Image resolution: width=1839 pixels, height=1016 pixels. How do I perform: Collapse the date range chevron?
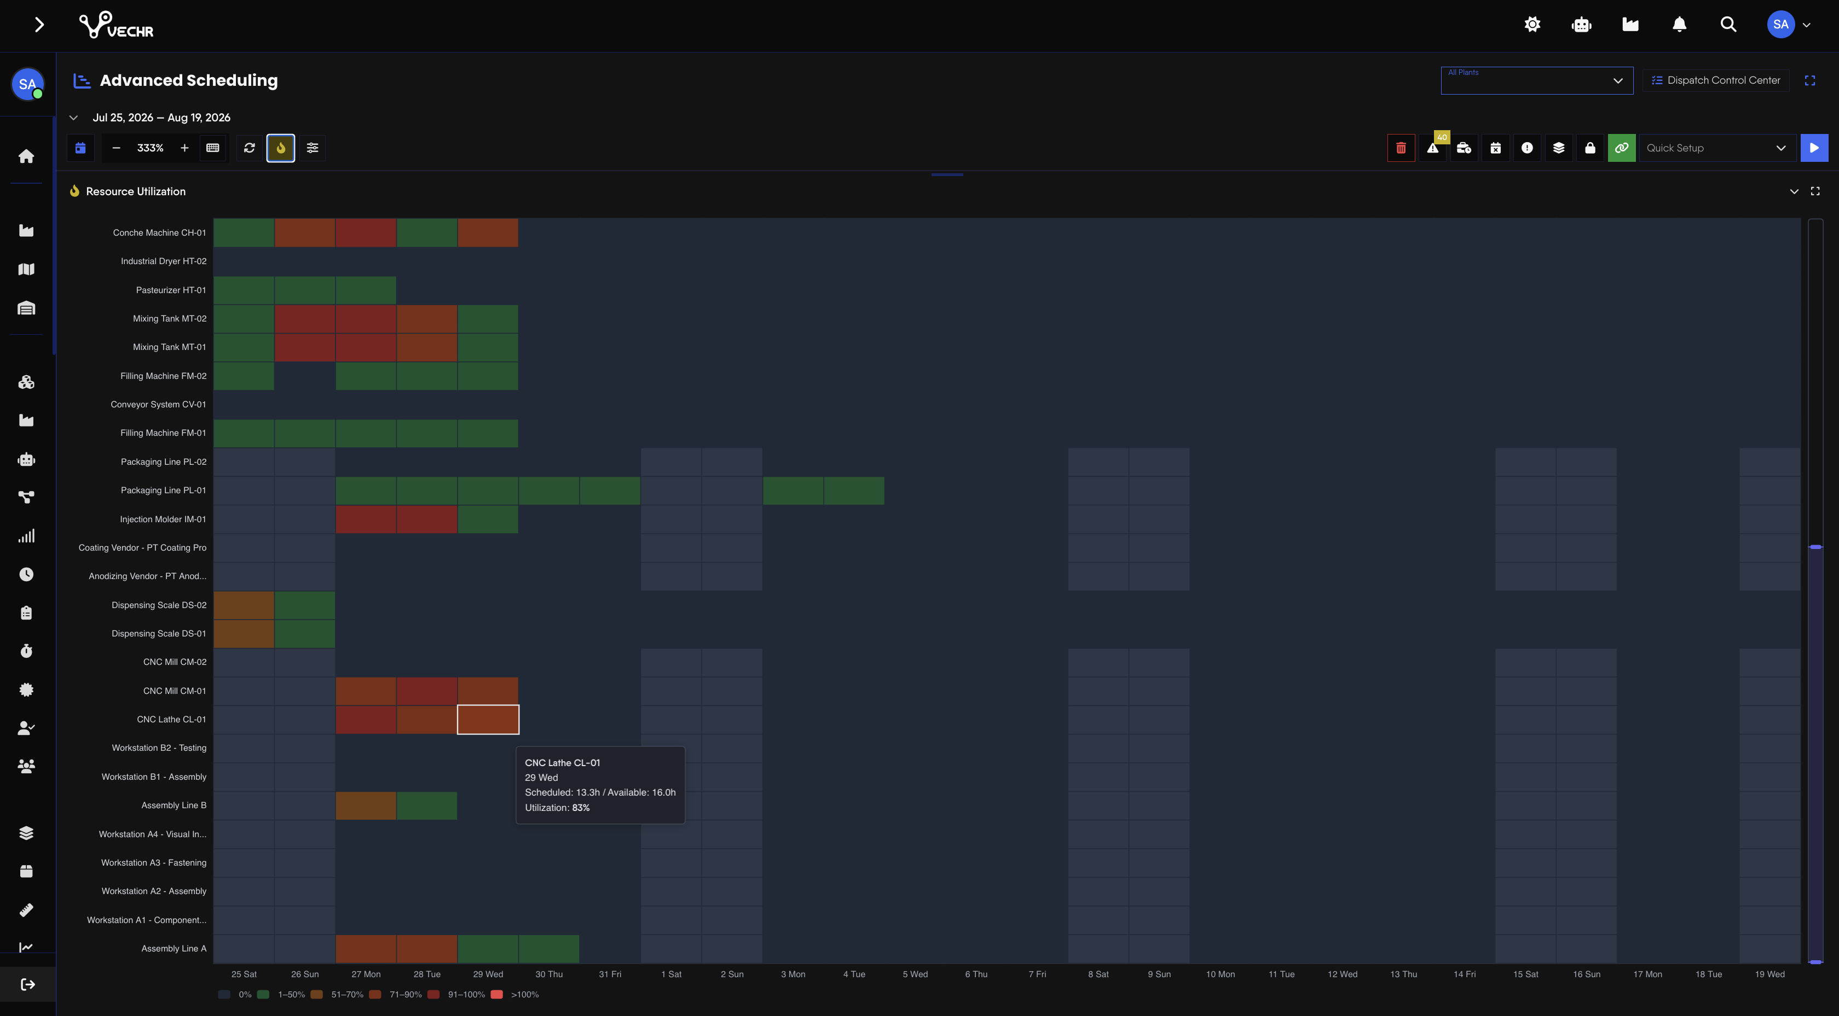pos(73,118)
